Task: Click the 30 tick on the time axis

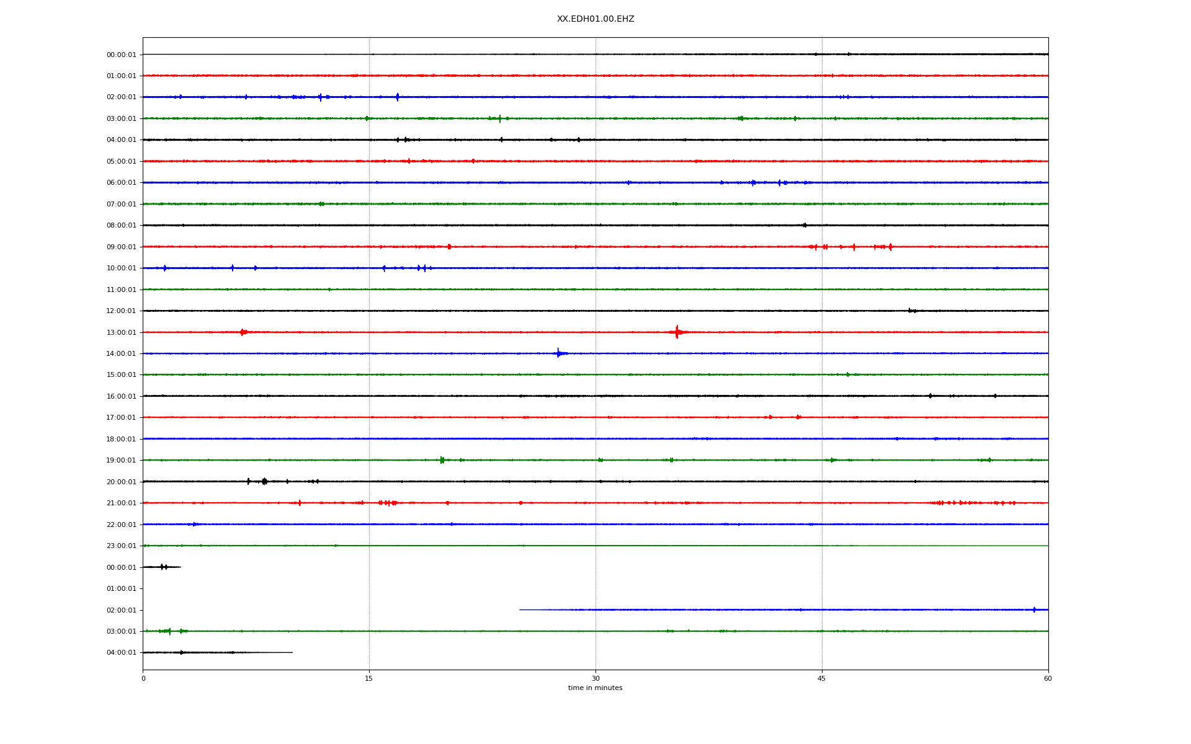Action: click(595, 678)
